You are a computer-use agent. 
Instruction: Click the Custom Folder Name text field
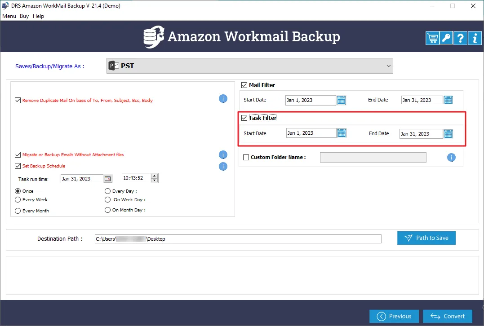tap(373, 157)
